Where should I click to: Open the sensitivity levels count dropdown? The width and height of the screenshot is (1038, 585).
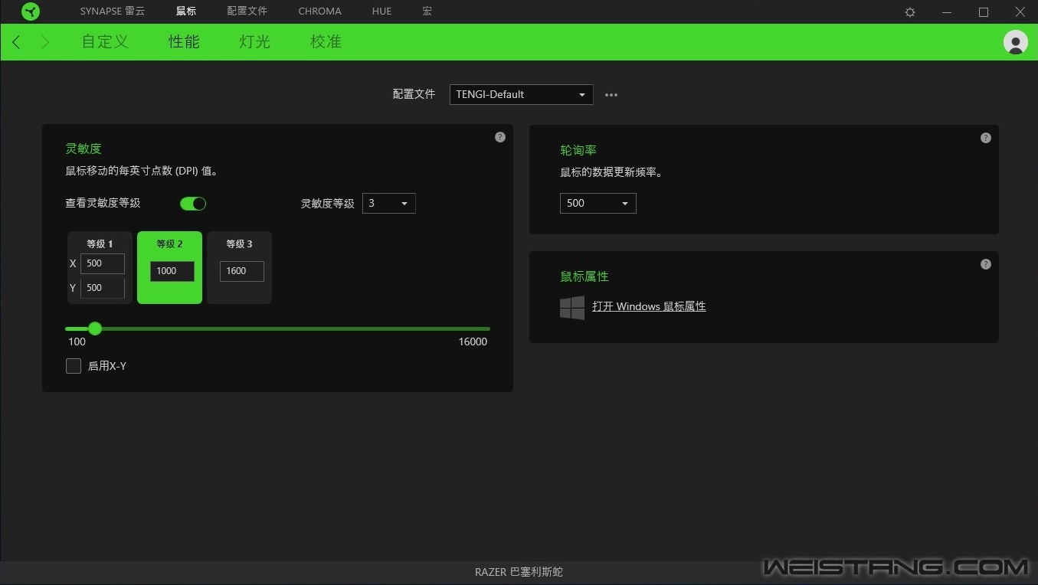389,204
